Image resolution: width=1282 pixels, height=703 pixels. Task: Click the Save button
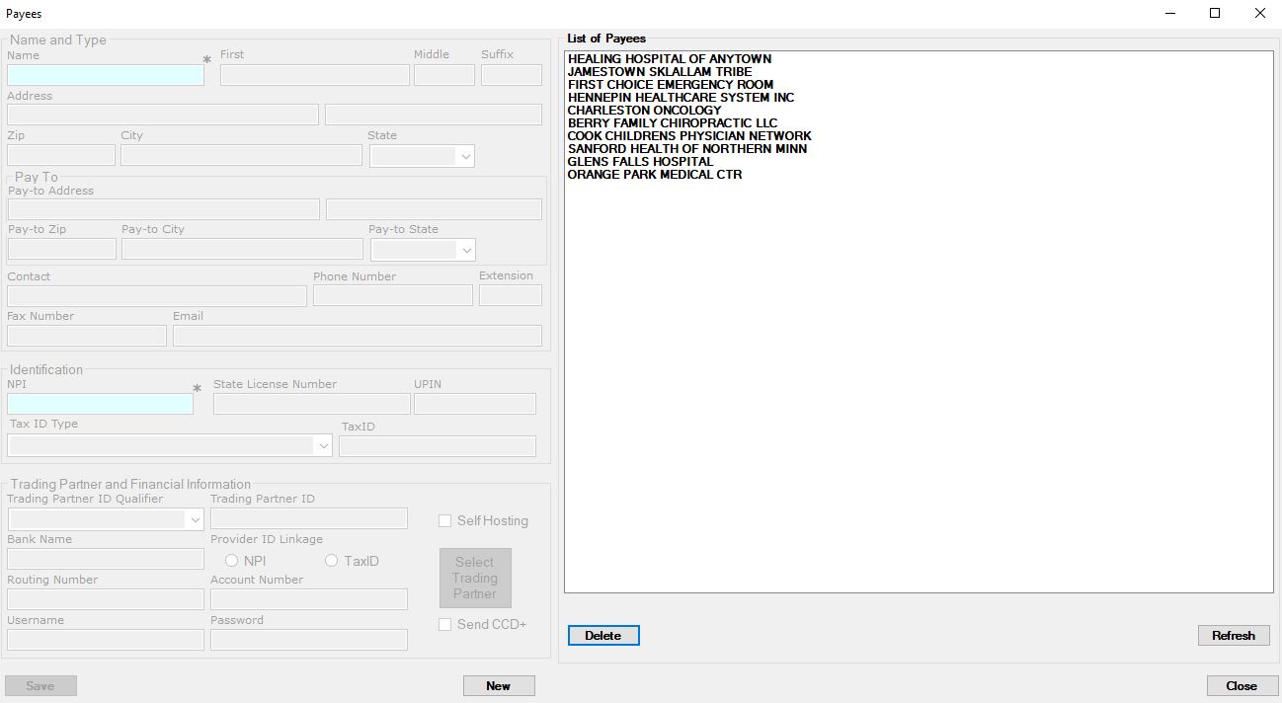coord(40,685)
